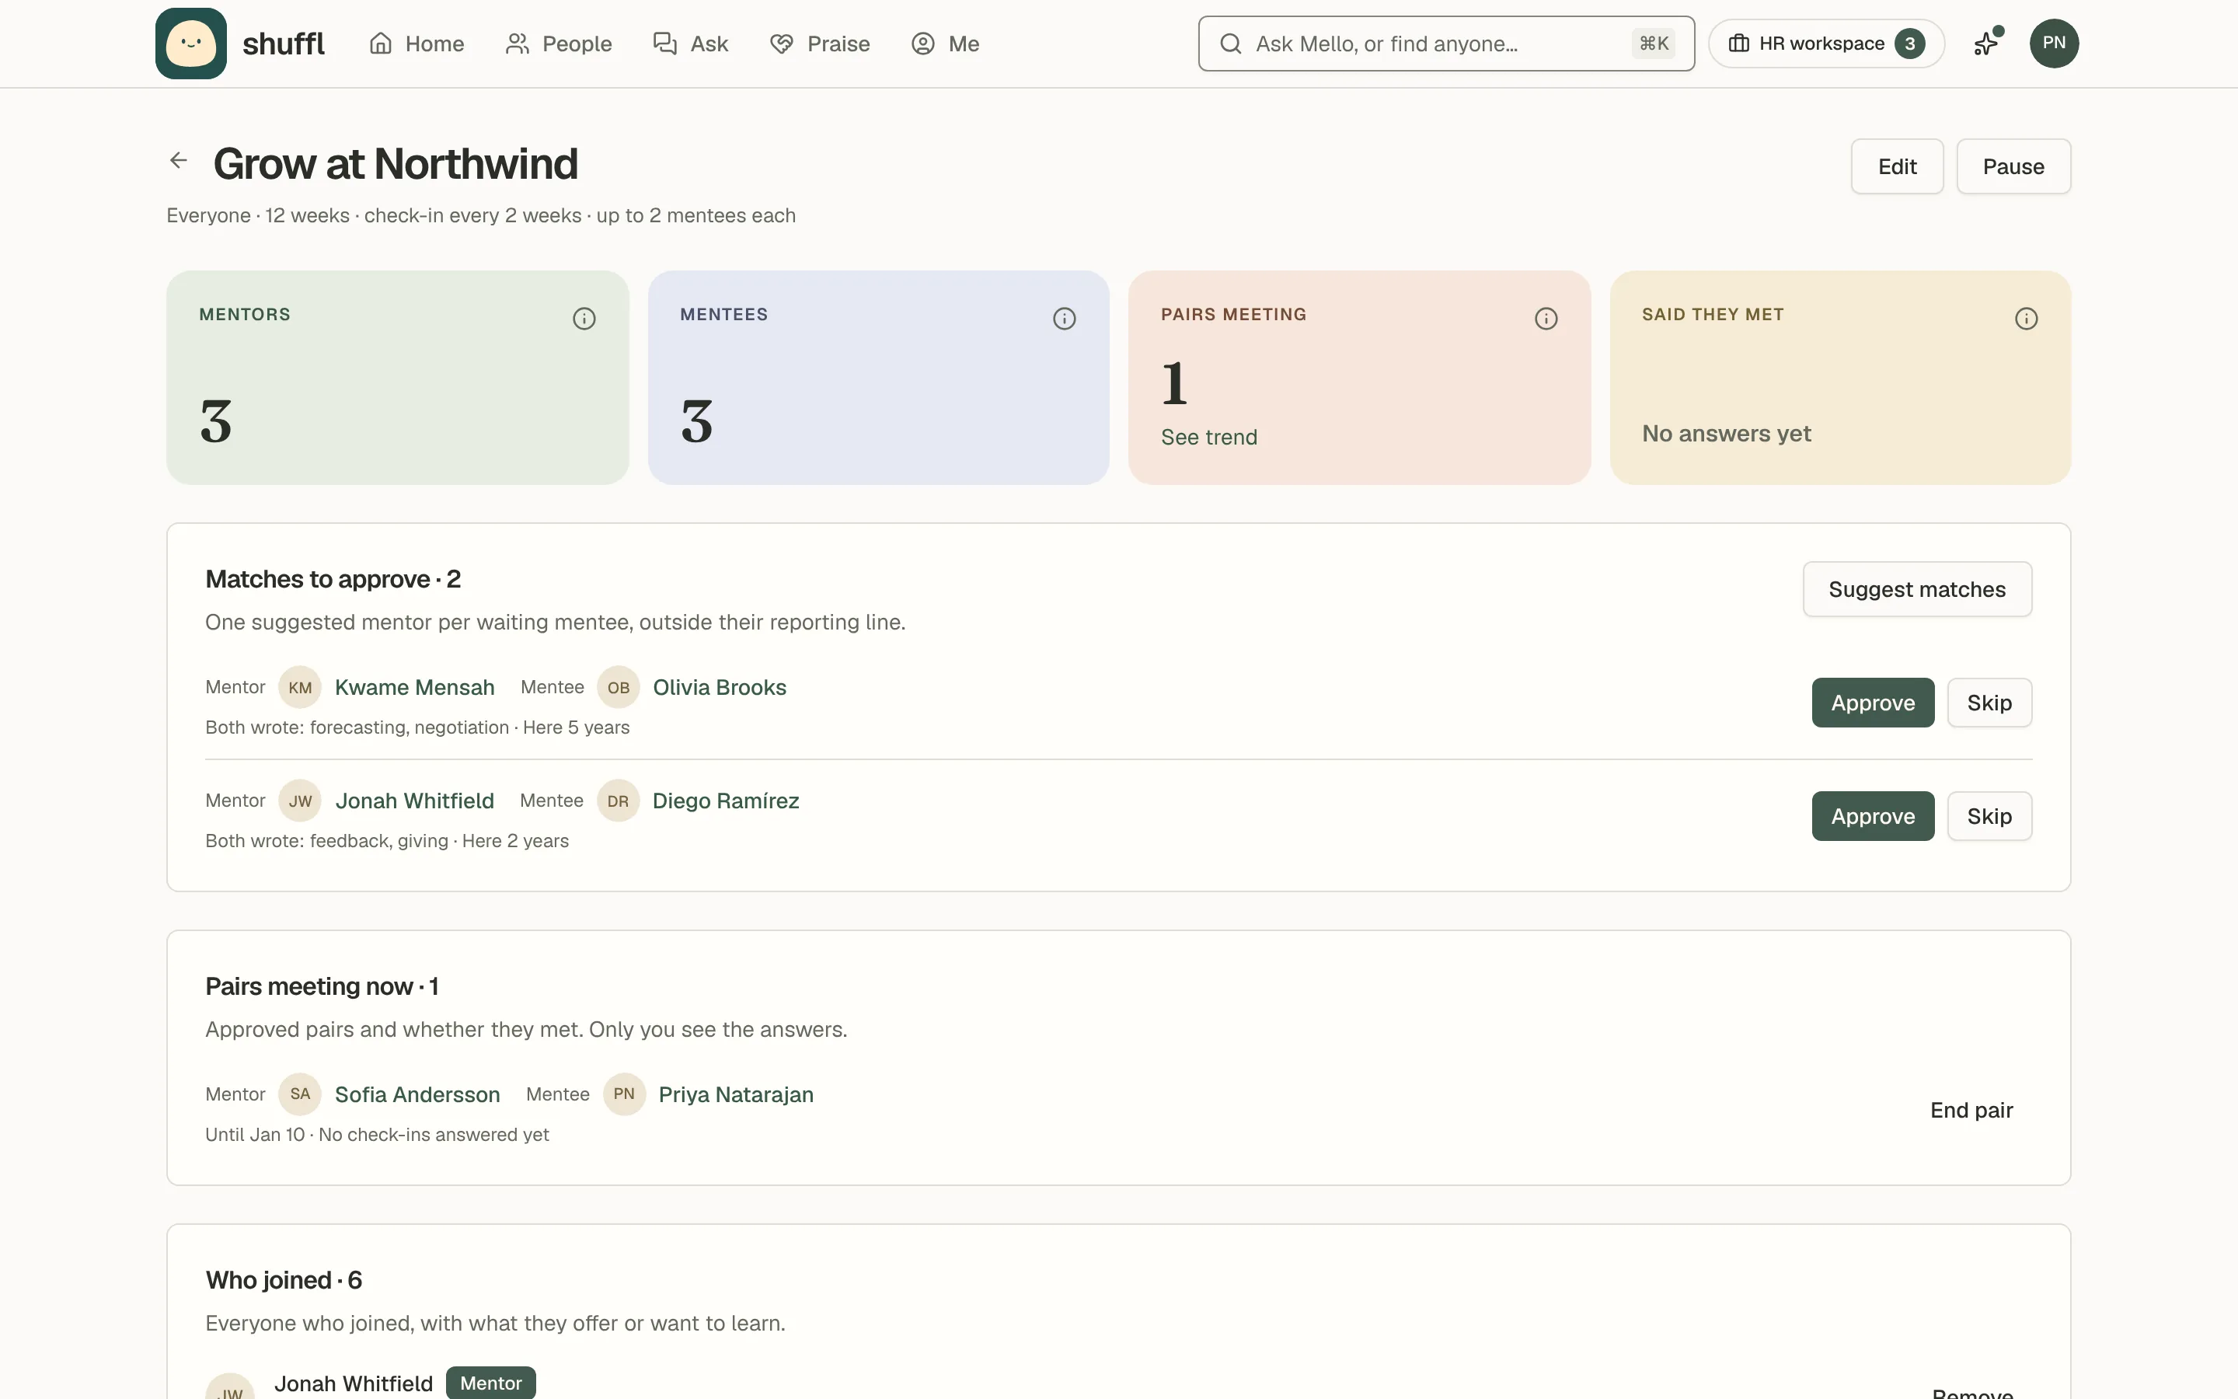End the Sofia Andersson and Priya Natarajan pair

(1971, 1111)
